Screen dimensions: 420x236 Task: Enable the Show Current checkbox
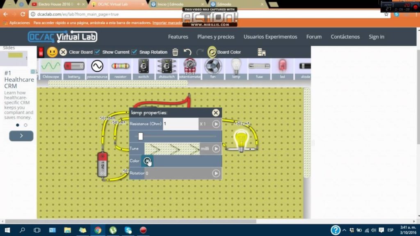(x=97, y=52)
